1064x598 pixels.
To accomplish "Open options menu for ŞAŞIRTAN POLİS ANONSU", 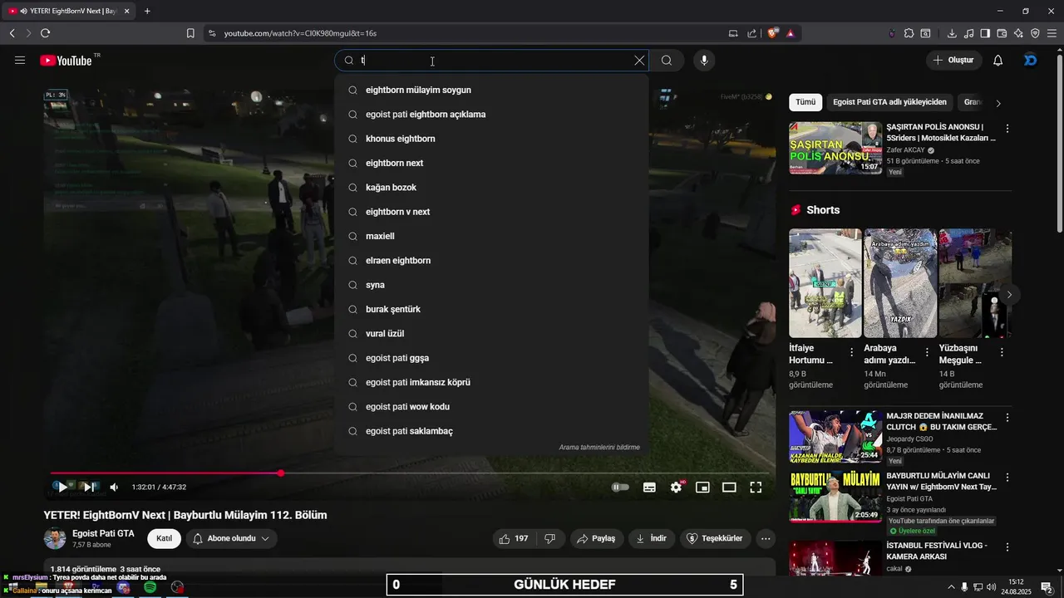I will click(1007, 129).
